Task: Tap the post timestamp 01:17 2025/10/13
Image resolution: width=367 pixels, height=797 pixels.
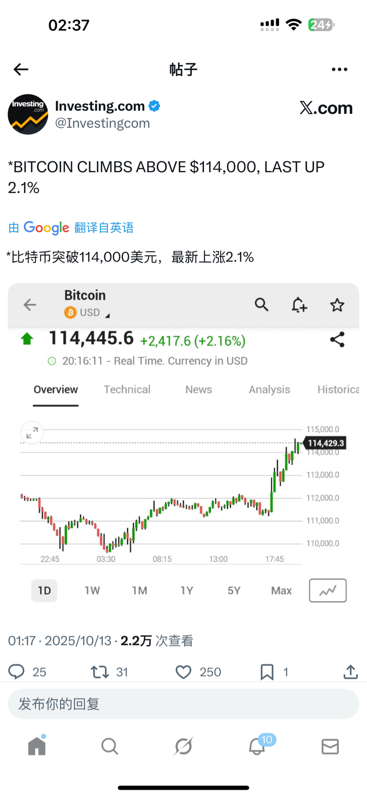Action: 60,640
